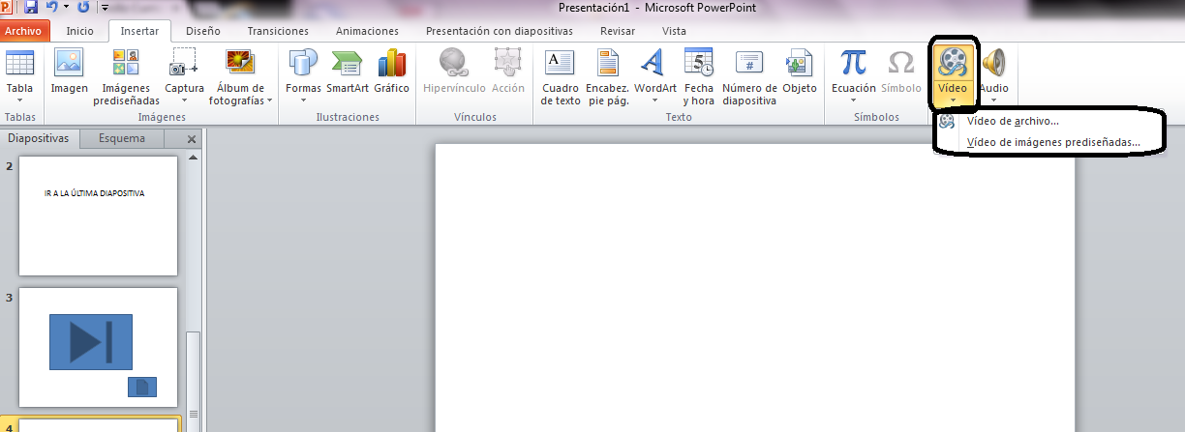Redo using the Quick Access icon

[x=82, y=8]
